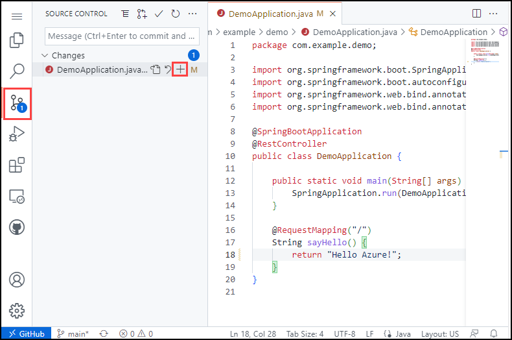Click '@RequestMapping("/")' text
Screen dimensions: 512x340
point(321,230)
